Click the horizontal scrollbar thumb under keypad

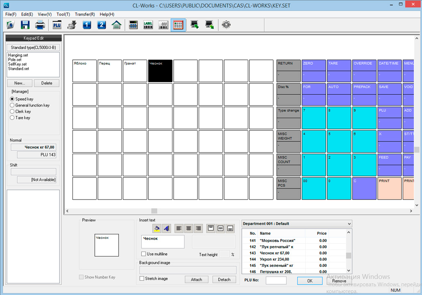tap(154, 211)
